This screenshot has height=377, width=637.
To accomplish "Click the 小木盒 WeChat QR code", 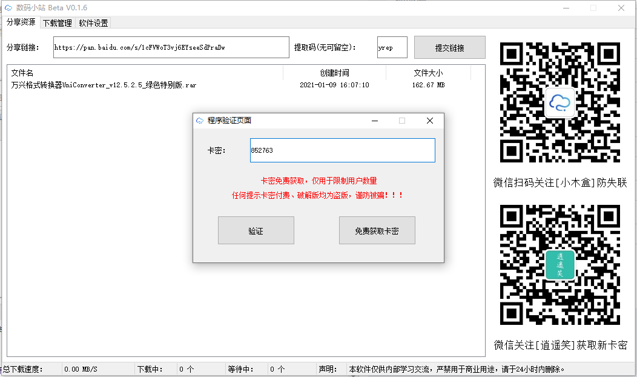I will (560, 102).
